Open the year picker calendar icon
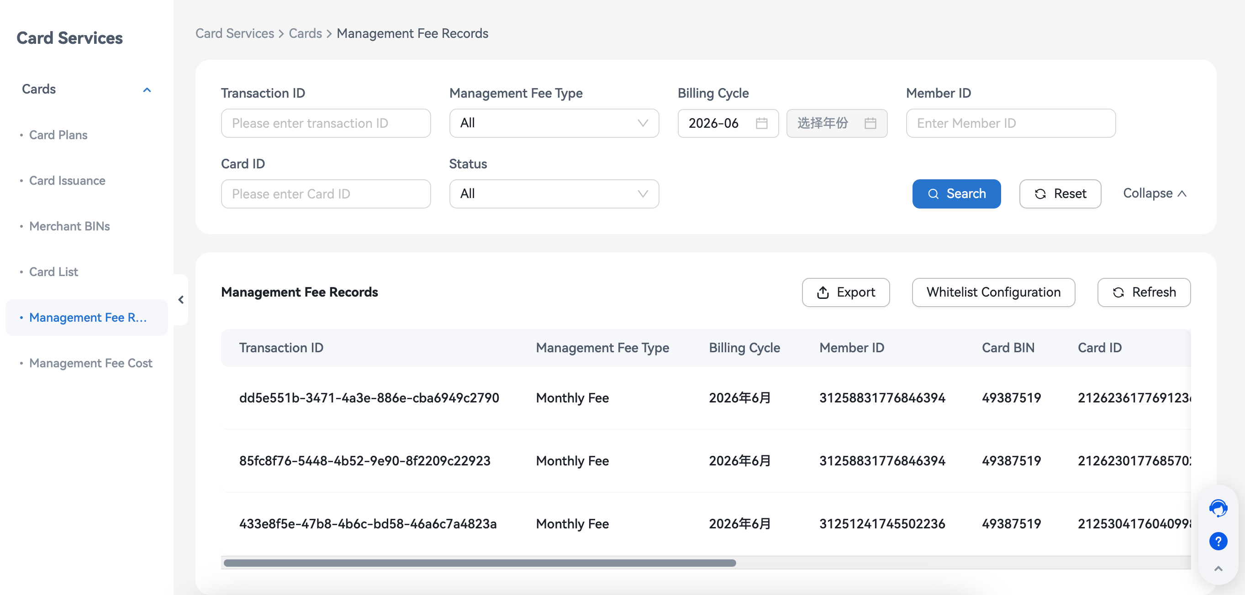 [x=870, y=123]
